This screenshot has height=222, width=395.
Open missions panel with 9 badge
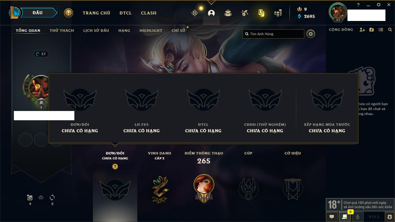(345, 217)
